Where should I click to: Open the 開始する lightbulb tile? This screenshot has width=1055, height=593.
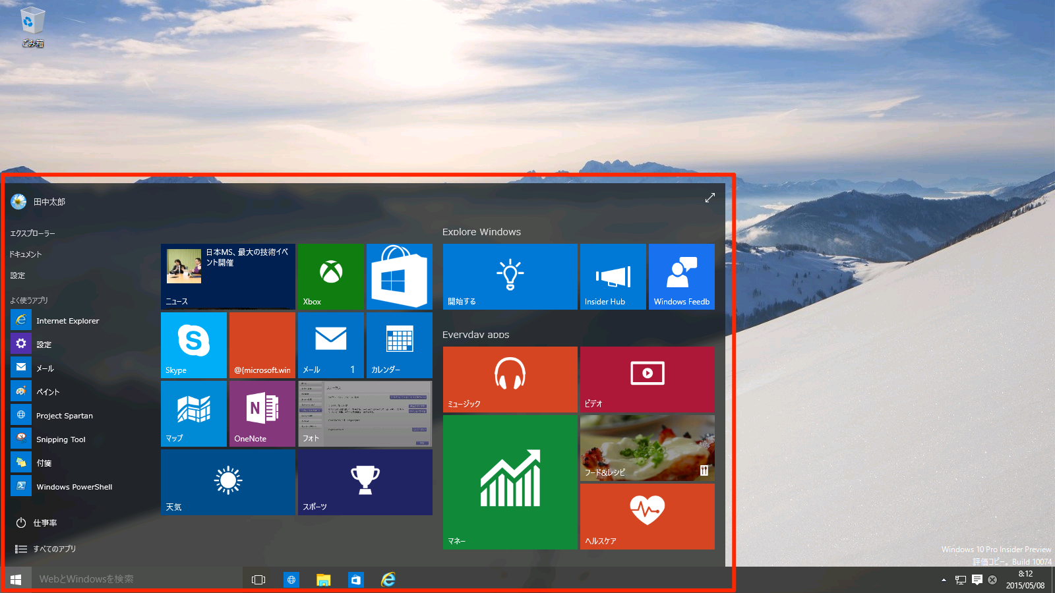click(510, 277)
